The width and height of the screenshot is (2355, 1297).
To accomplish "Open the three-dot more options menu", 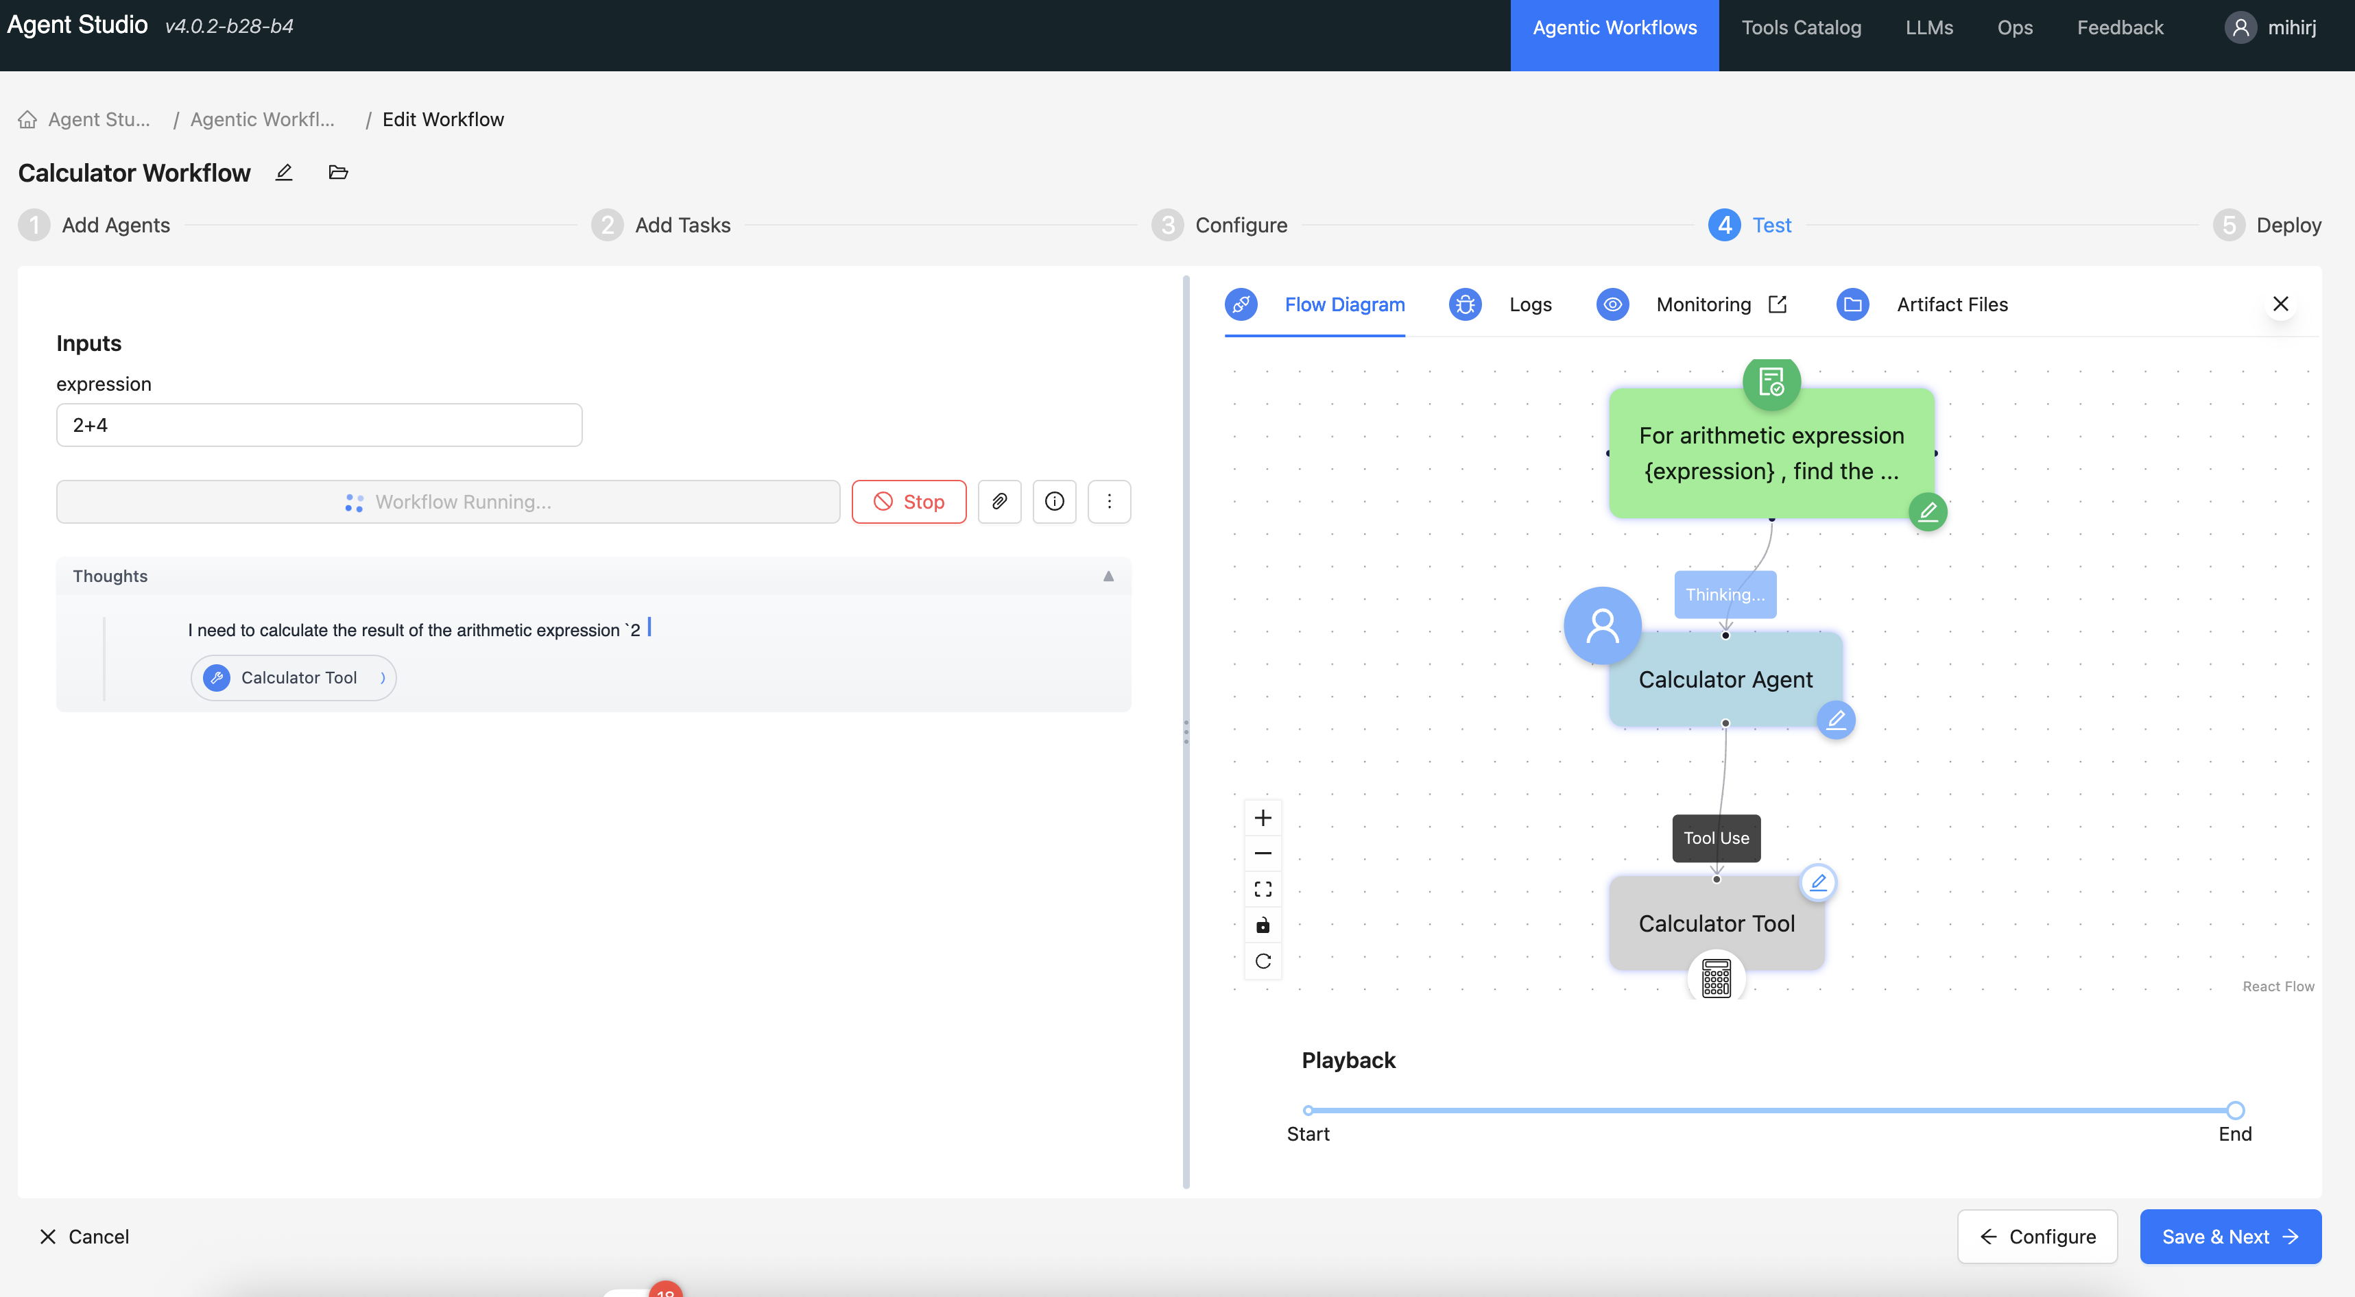I will click(1109, 501).
